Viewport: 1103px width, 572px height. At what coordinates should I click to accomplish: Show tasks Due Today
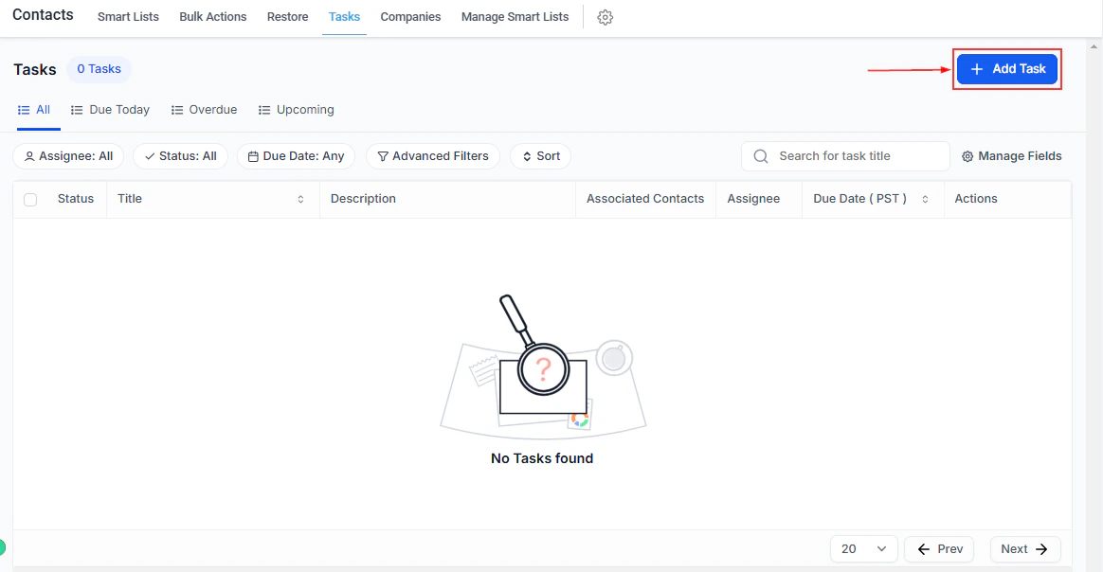(111, 110)
